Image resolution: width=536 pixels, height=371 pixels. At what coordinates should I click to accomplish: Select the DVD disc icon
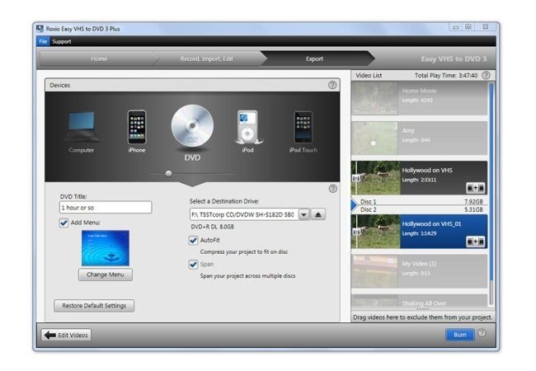click(x=192, y=126)
